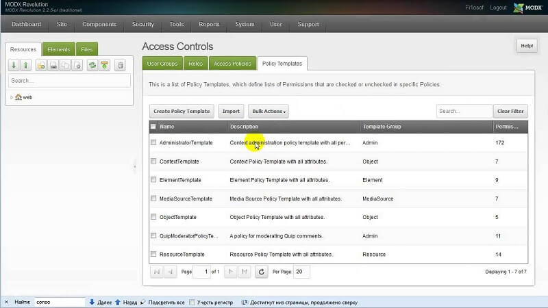Go to first page of grid

(157, 271)
